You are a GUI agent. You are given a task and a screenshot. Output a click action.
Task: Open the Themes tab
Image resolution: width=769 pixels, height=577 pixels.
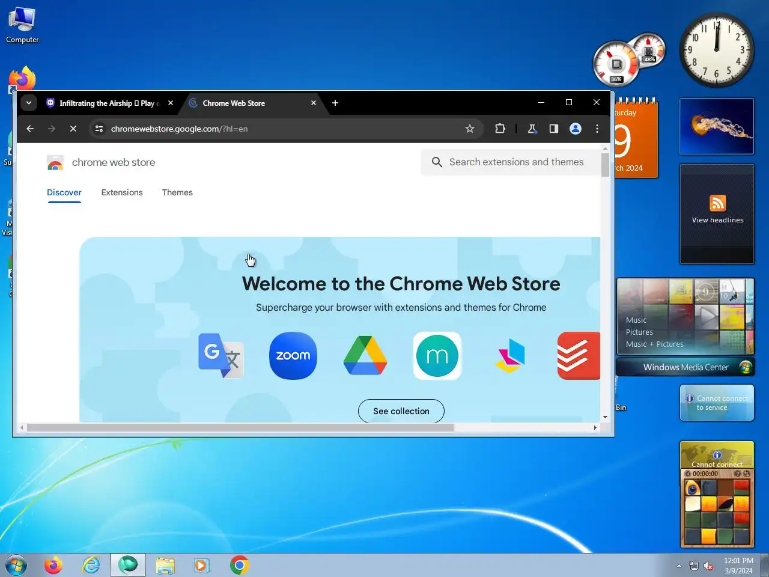point(177,192)
